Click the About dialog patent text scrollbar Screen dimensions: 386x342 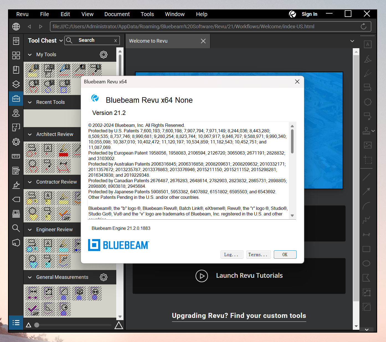click(x=292, y=141)
